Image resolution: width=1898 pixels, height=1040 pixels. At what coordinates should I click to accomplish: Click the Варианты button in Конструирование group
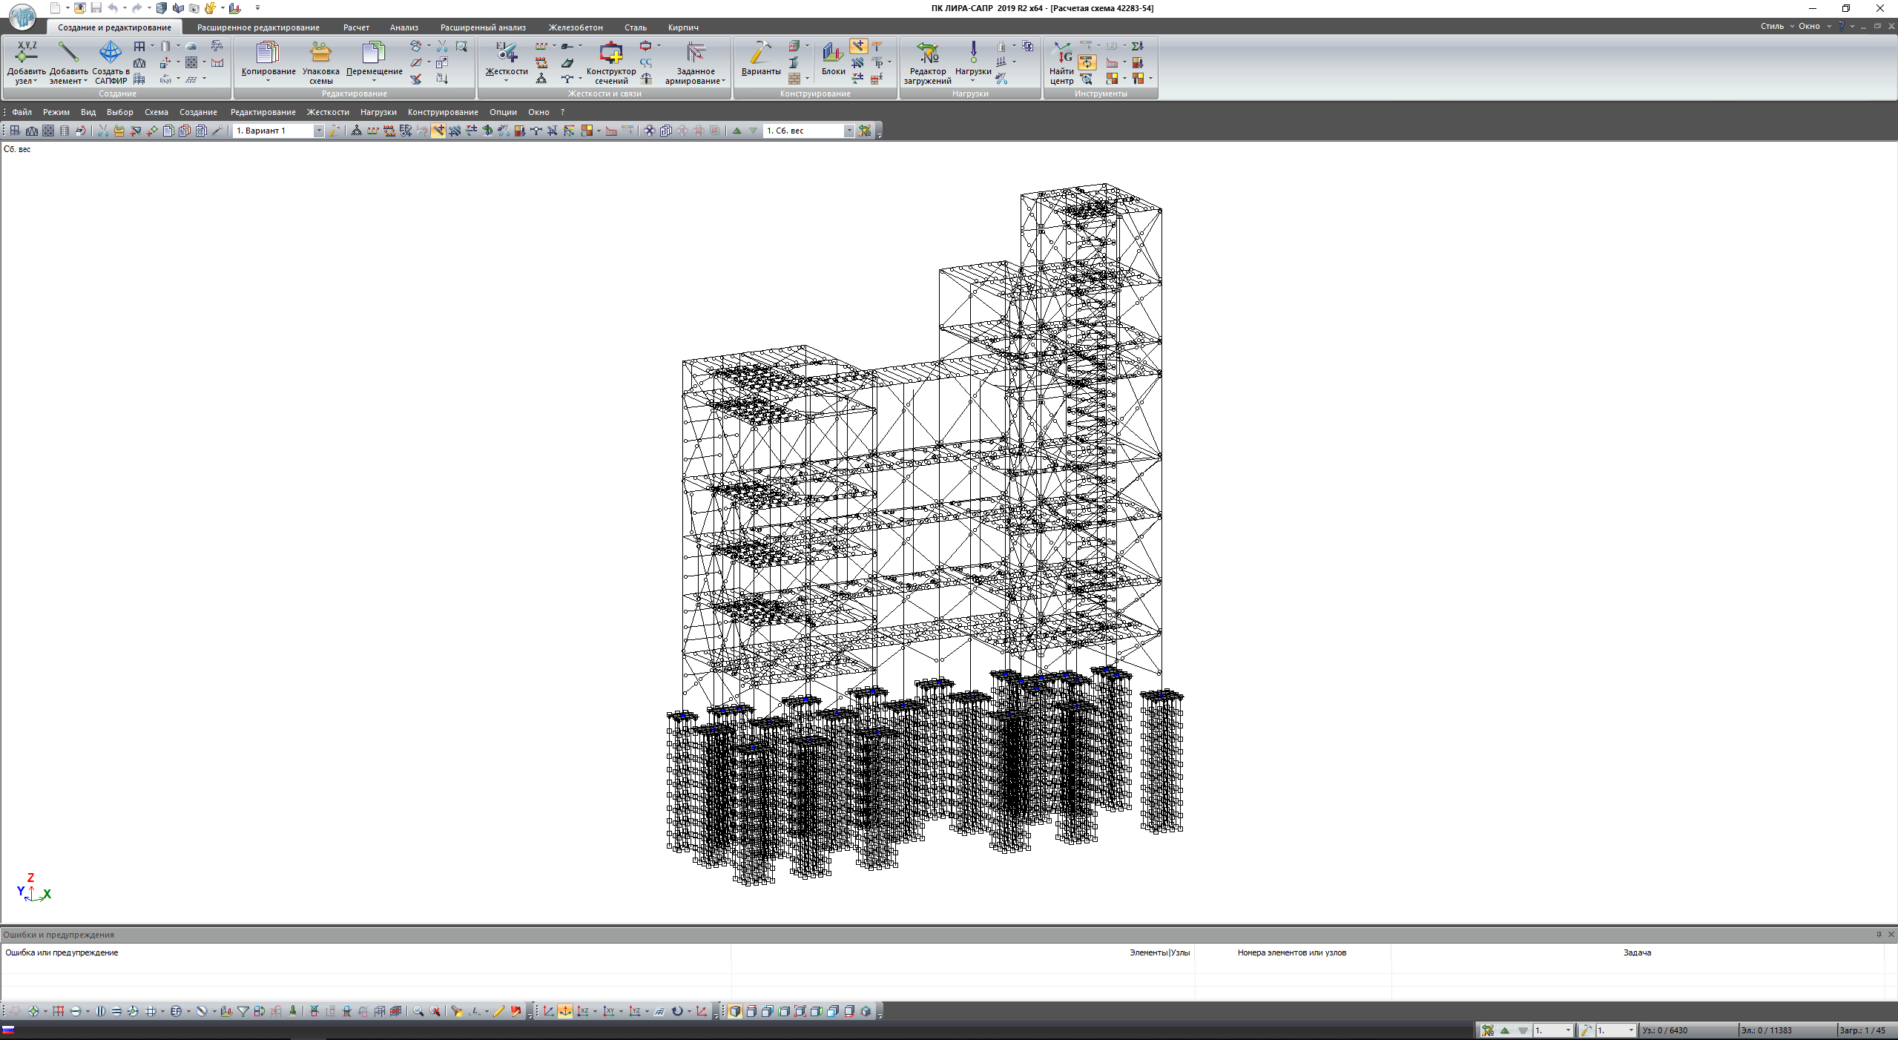click(760, 58)
